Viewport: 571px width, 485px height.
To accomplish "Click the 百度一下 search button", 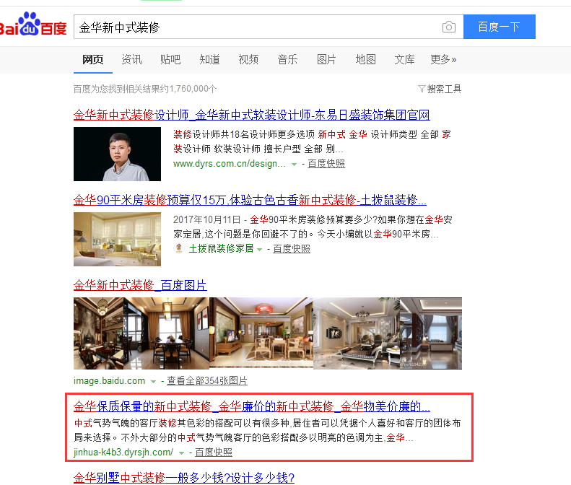I will tap(500, 27).
